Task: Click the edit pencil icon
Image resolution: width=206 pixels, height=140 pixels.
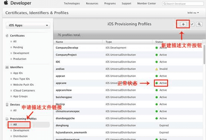Action: tap(192, 24)
